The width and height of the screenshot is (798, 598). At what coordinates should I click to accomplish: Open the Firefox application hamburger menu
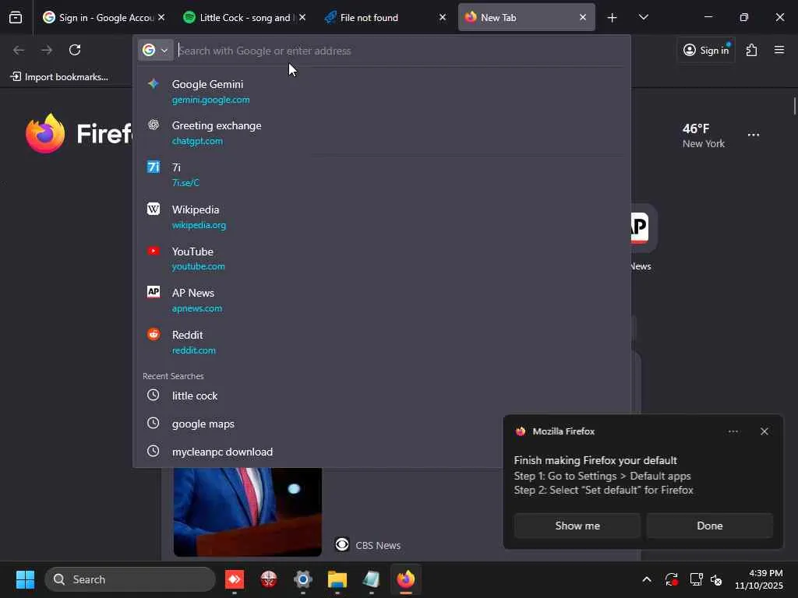click(x=779, y=50)
